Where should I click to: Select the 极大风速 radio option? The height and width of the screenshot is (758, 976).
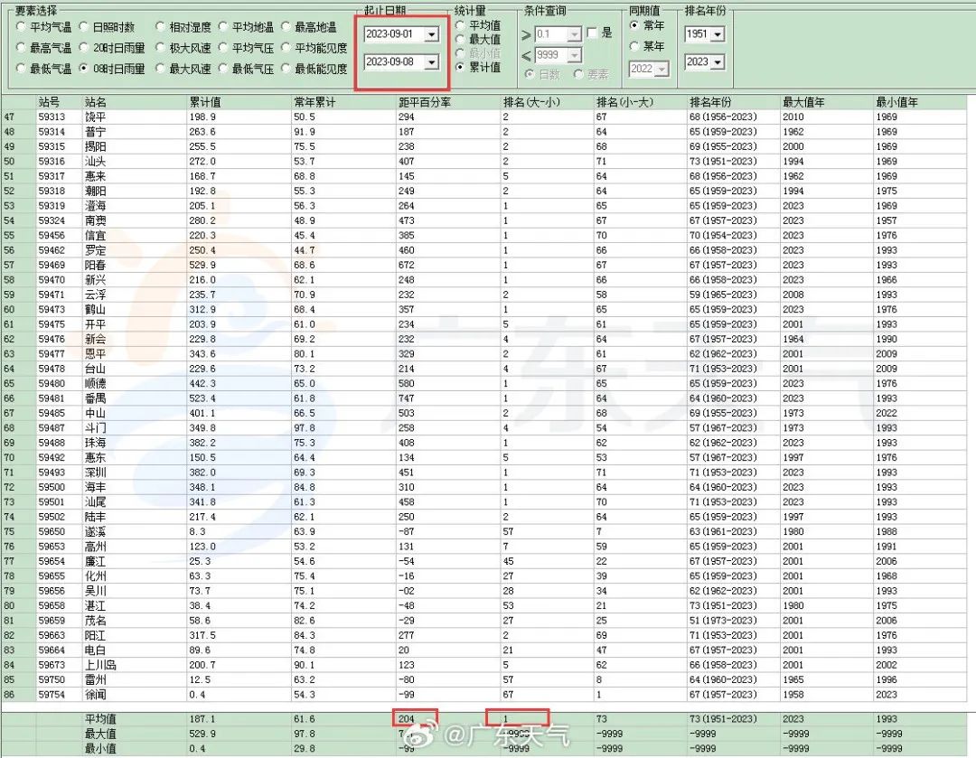160,47
